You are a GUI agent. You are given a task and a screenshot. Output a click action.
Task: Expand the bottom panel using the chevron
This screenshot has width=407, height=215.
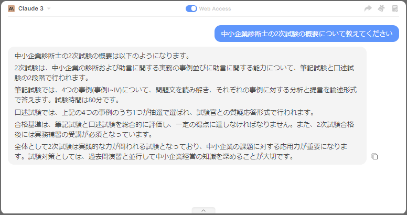[203, 210]
